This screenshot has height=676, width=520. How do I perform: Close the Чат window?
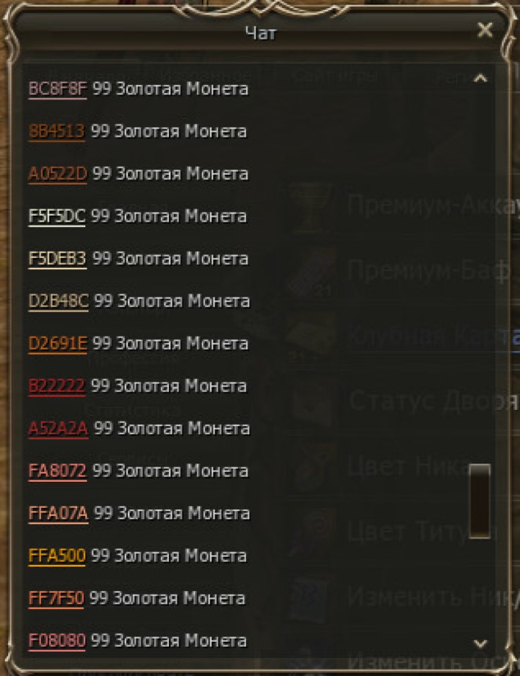click(x=485, y=29)
